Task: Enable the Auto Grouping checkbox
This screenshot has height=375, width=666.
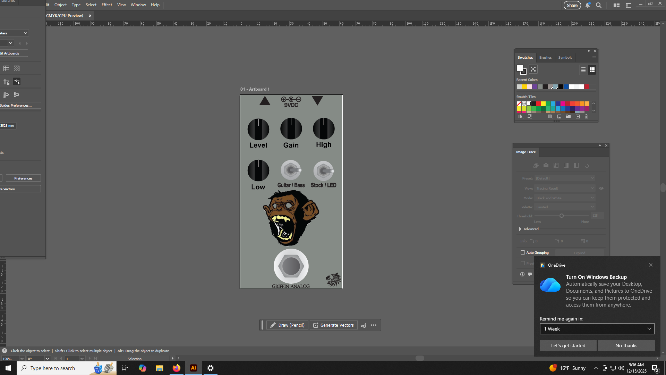Action: coord(523,252)
